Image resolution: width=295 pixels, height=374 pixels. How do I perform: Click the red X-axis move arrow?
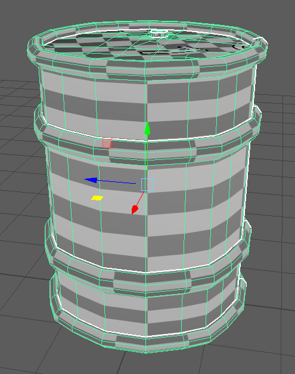pos(135,209)
